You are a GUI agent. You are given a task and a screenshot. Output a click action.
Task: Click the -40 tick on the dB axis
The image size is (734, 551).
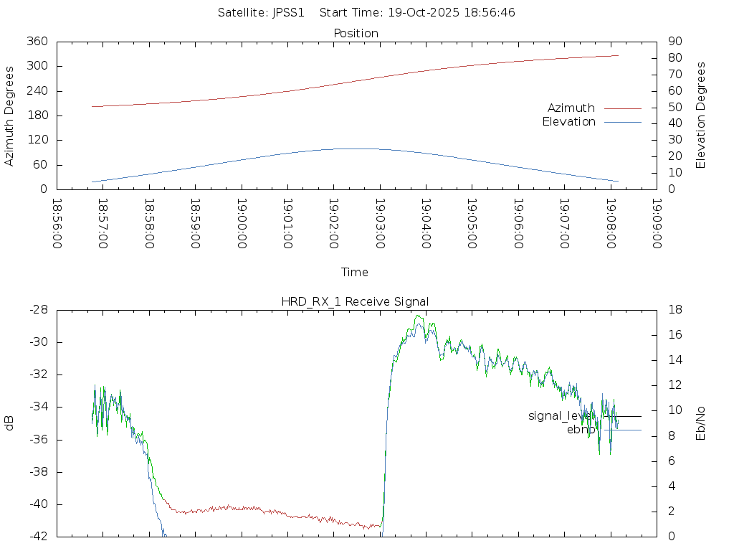[37, 504]
